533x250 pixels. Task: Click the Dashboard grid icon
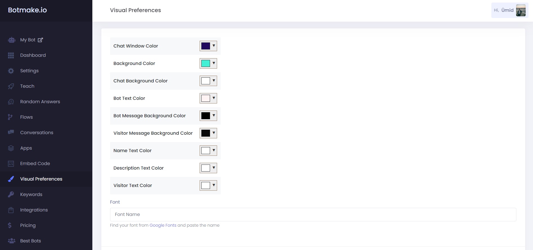point(11,55)
